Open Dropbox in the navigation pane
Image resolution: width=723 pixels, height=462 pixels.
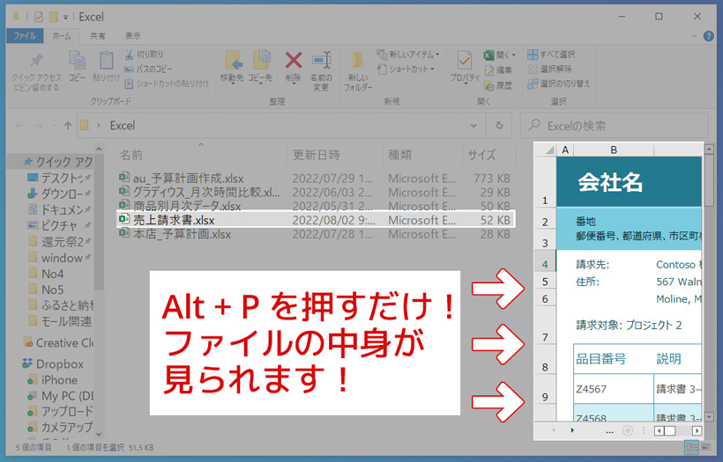(53, 364)
